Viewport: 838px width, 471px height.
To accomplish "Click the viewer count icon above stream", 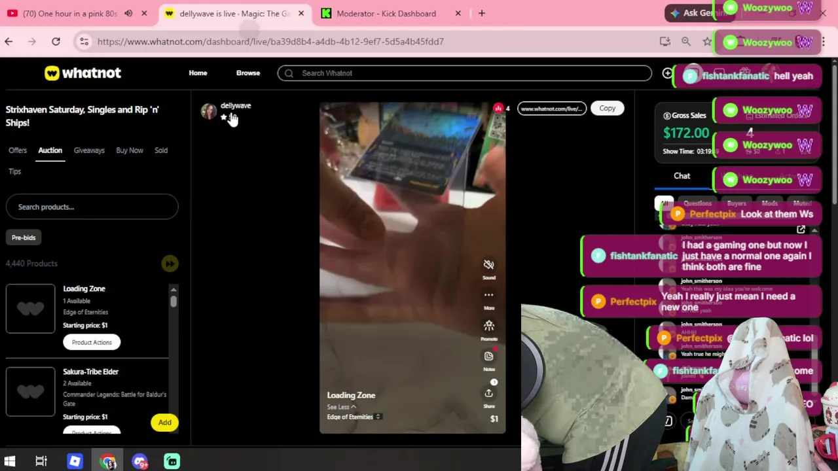I will [498, 109].
